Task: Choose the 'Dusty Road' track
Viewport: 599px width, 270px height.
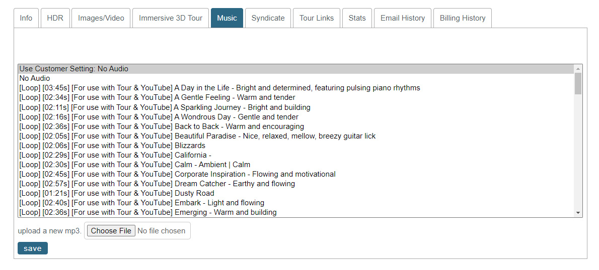Action: [296, 193]
